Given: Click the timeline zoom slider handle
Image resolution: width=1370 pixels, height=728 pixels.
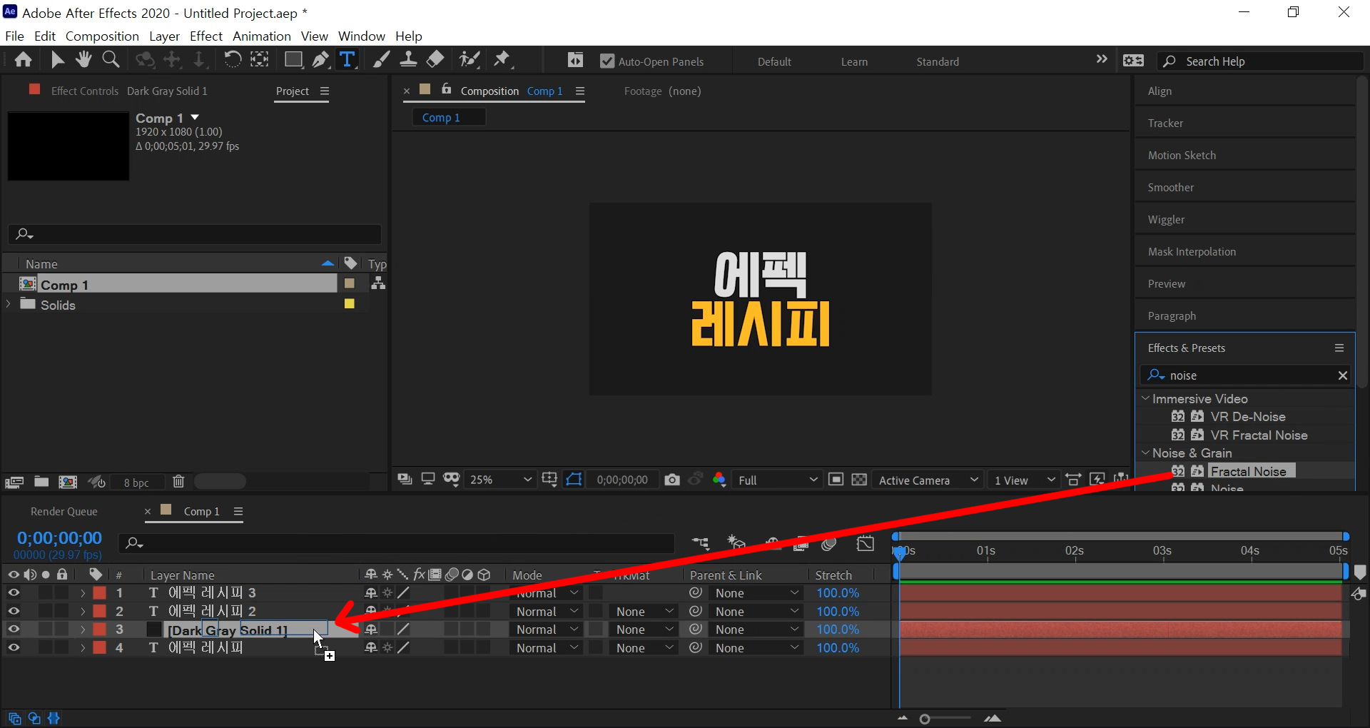Looking at the screenshot, I should point(925,719).
